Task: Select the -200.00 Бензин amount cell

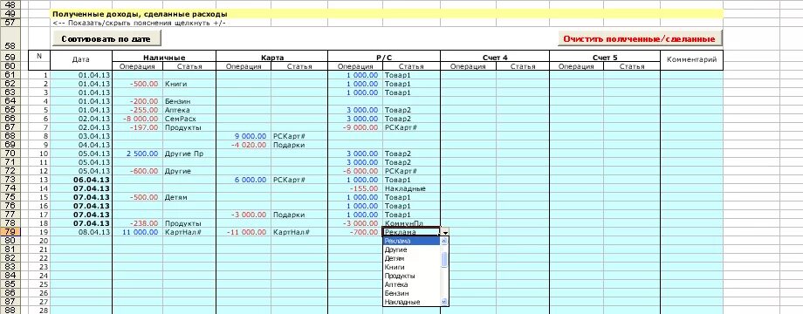Action: click(137, 101)
